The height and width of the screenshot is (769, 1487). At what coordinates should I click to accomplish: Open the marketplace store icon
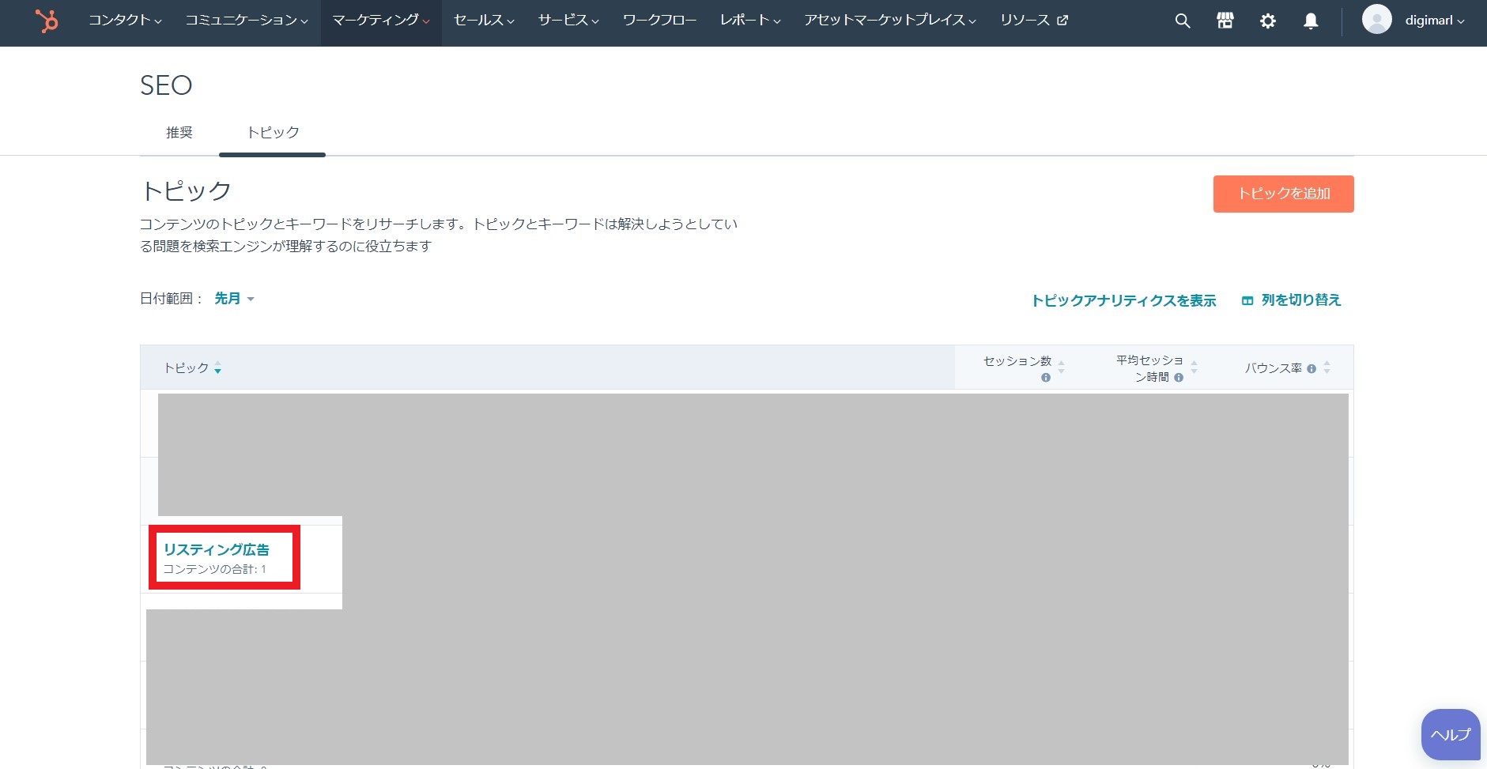tap(1225, 21)
